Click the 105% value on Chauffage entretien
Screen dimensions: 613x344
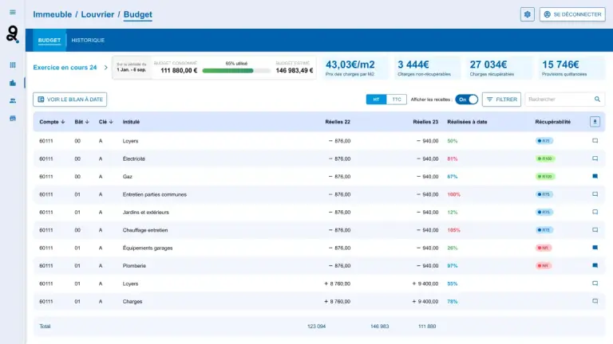(x=453, y=230)
